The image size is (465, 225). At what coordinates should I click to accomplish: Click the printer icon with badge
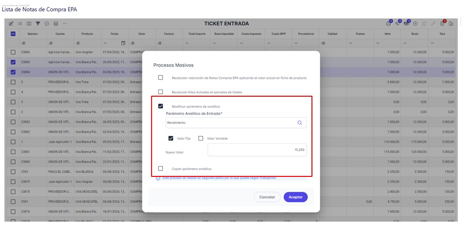pyautogui.click(x=388, y=23)
